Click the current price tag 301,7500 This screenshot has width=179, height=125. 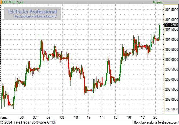pyautogui.click(x=171, y=25)
